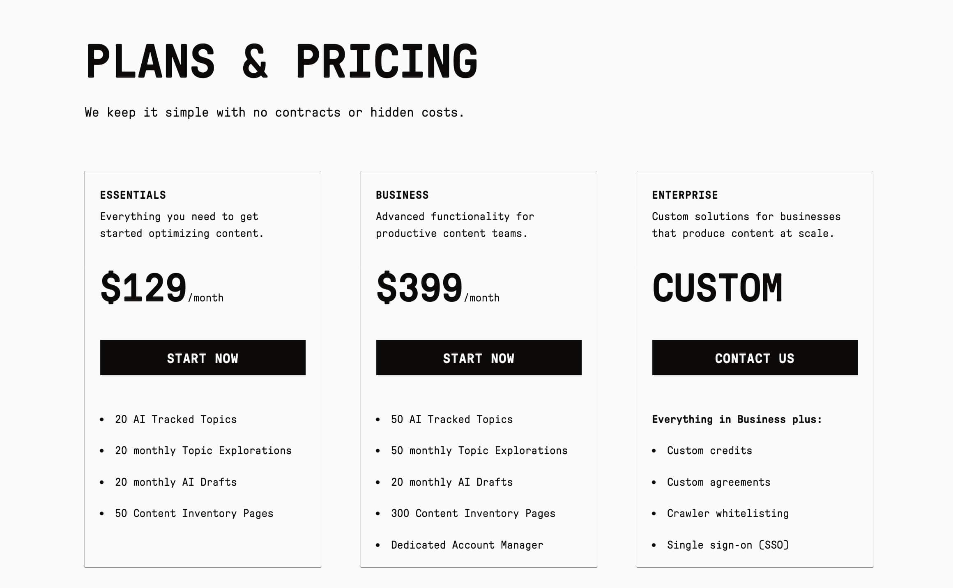Viewport: 953px width, 588px height.
Task: Select the 20 AI Tracked Topics bullet
Action: [175, 419]
